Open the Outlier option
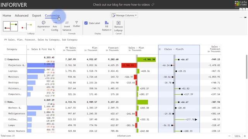Viewport: 248px width, 139px height. pyautogui.click(x=77, y=24)
